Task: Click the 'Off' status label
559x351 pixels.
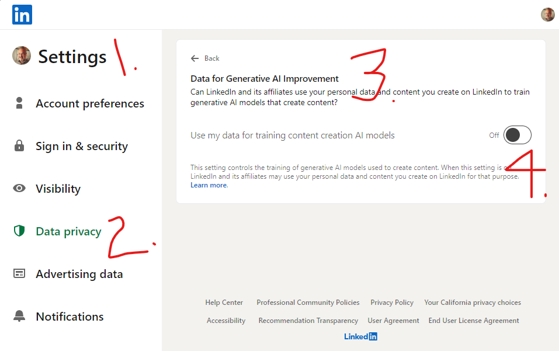Action: (x=494, y=135)
